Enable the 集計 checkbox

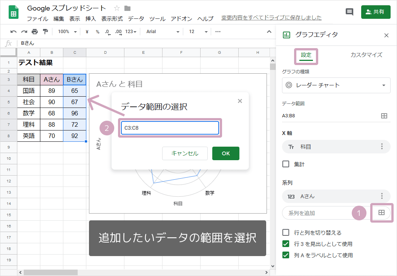(x=285, y=164)
